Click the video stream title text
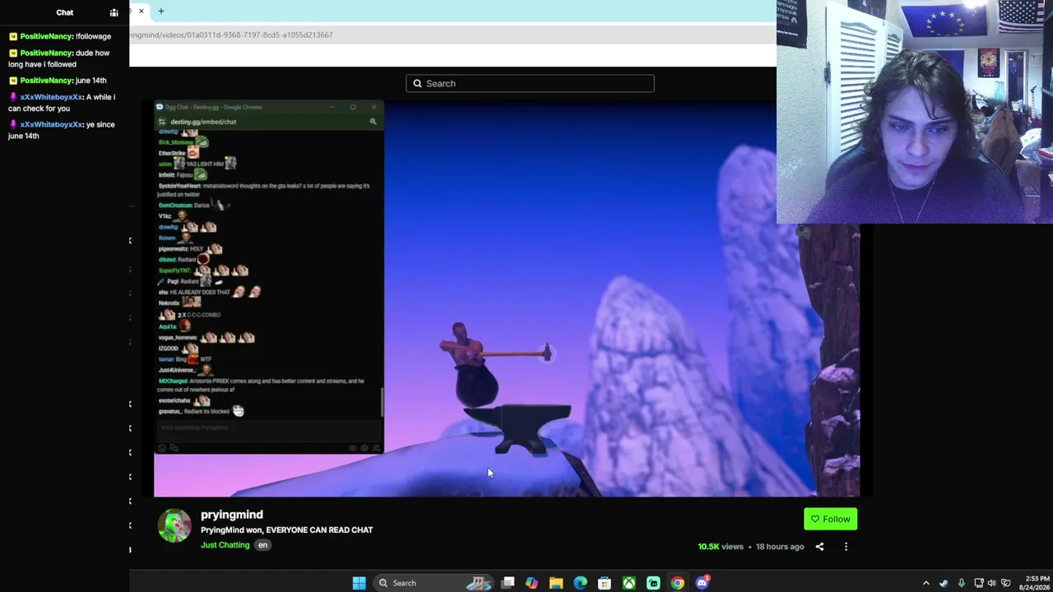 286,530
